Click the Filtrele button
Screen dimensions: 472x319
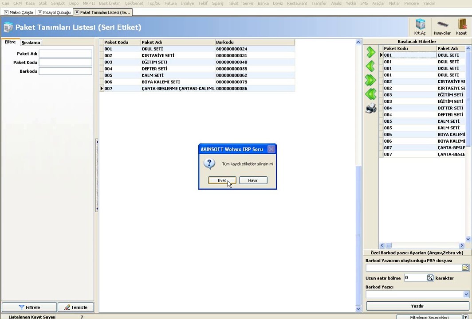[29, 307]
